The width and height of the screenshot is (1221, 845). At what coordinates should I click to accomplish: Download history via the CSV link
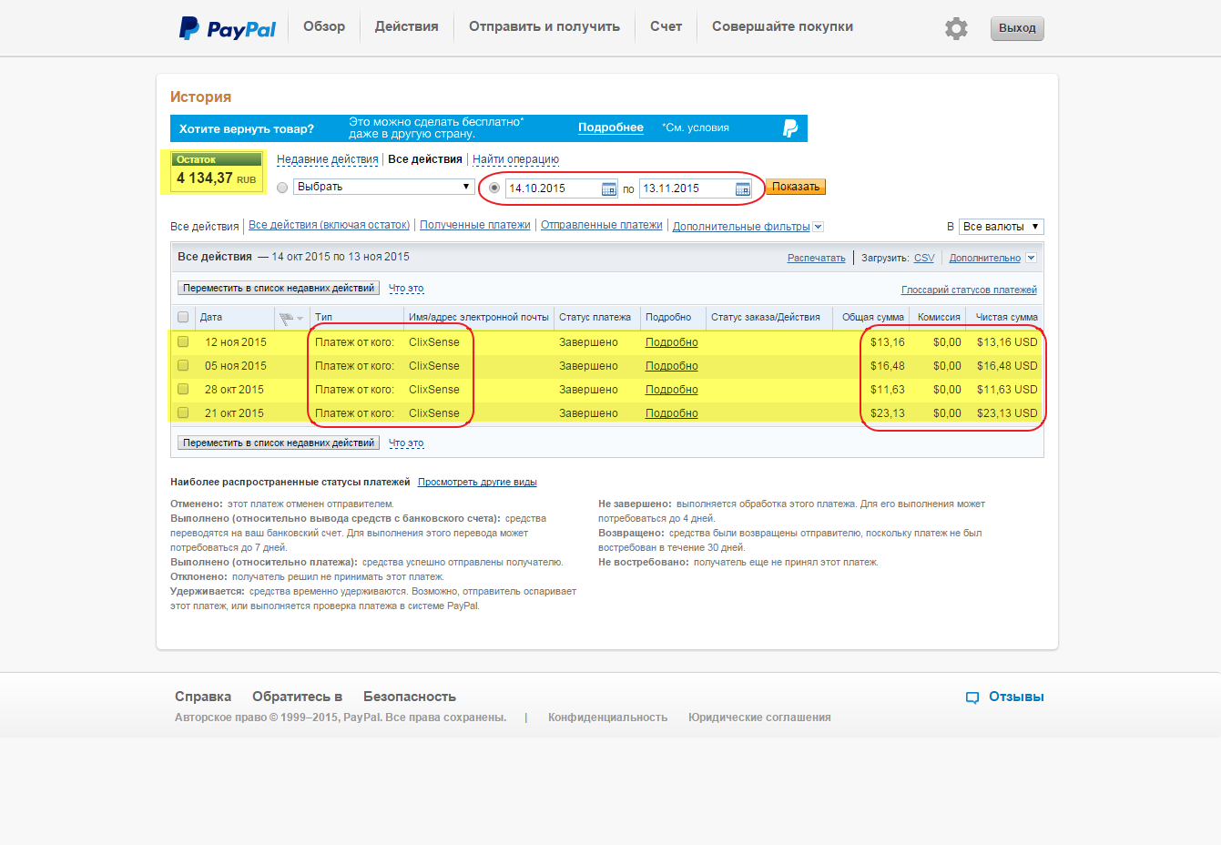[923, 259]
